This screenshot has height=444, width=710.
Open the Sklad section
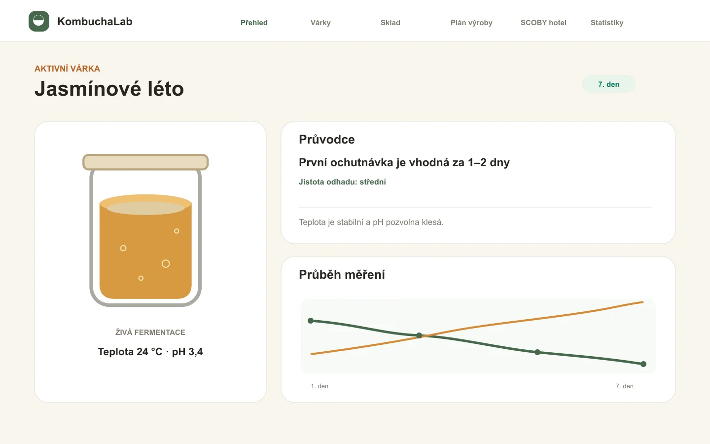click(x=390, y=23)
